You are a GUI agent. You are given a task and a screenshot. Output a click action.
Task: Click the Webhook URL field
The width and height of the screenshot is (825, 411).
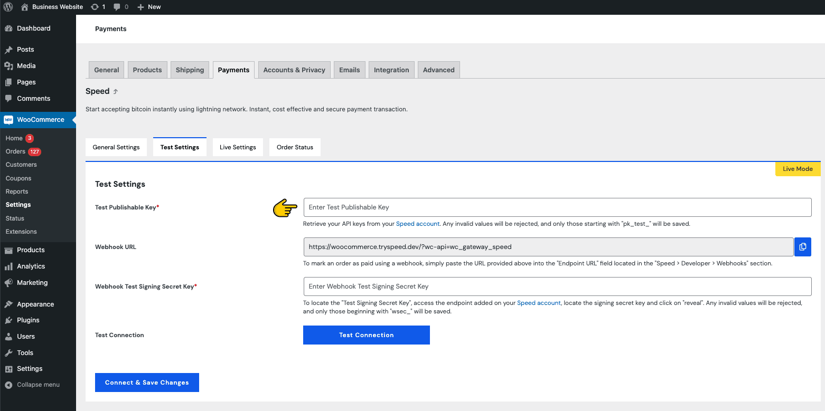[548, 247]
